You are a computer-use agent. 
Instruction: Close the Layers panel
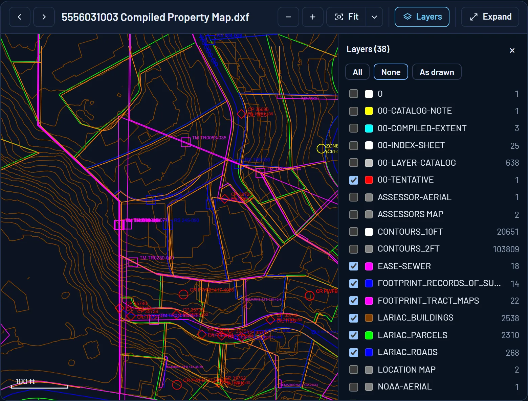pyautogui.click(x=512, y=50)
